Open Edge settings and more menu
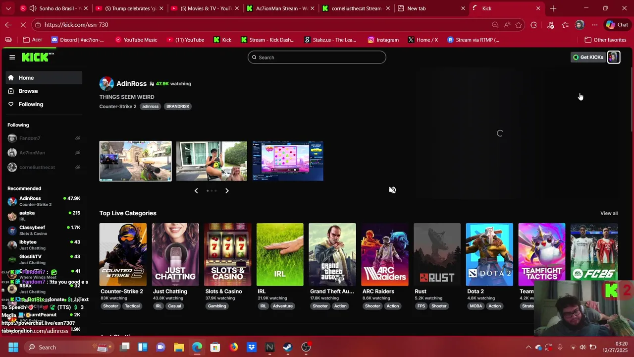634x357 pixels. tap(595, 25)
